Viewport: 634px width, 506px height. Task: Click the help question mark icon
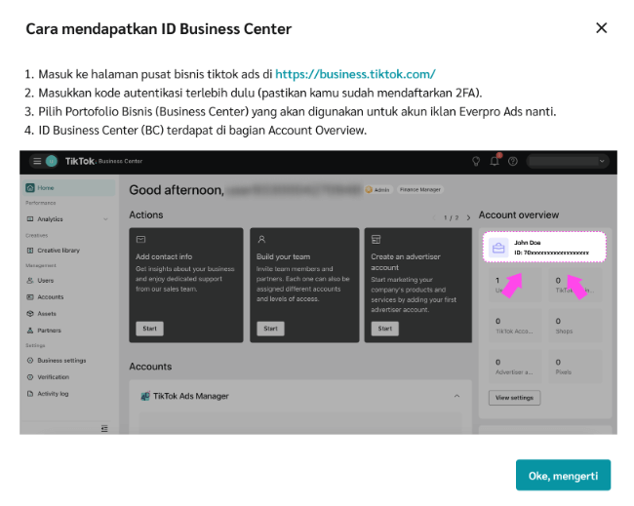tap(513, 161)
